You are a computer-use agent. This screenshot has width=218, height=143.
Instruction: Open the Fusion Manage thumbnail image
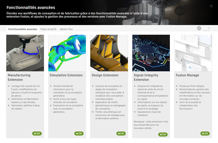click(x=193, y=53)
